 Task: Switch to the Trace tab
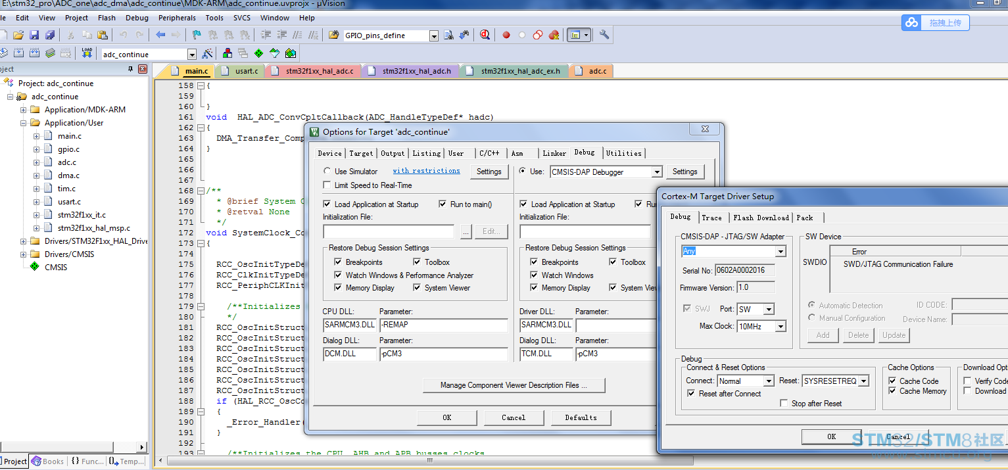tap(711, 218)
